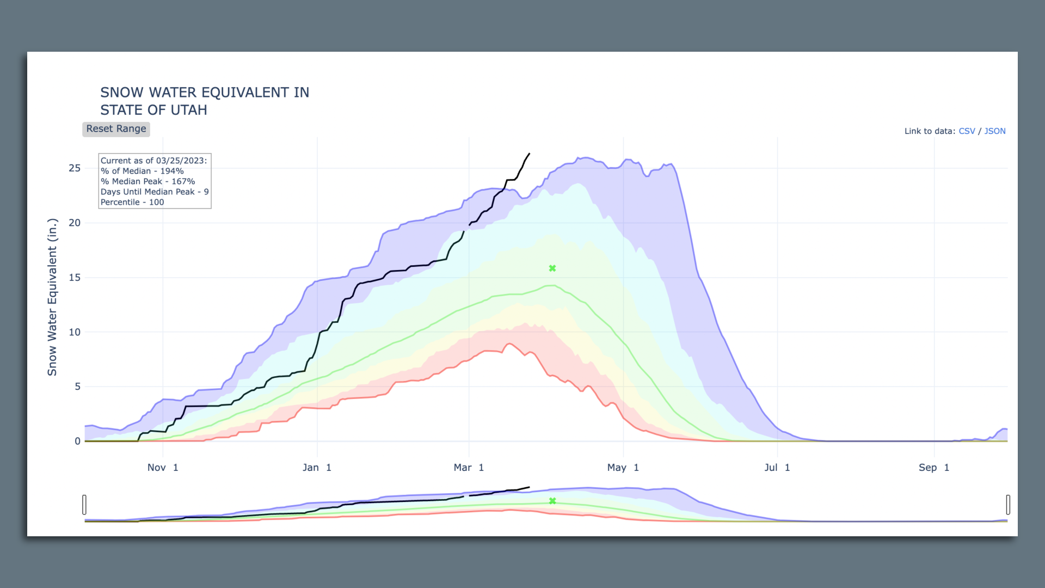Click the 15 tick on y-axis
Image resolution: width=1045 pixels, height=588 pixels.
(75, 278)
